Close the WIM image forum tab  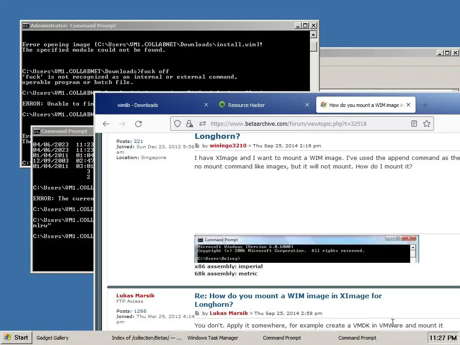408,105
